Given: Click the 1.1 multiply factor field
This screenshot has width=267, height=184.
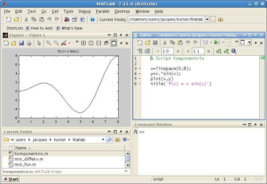Looking at the screenshot, I should (x=198, y=51).
